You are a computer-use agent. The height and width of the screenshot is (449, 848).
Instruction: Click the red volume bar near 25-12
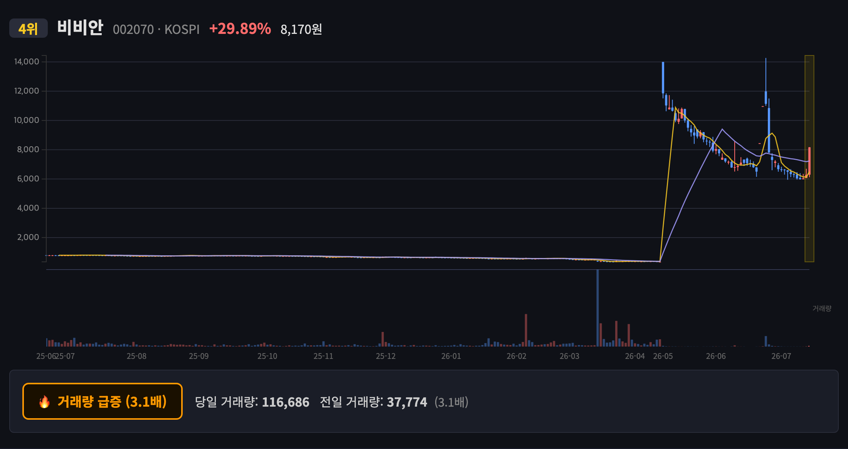pos(383,339)
